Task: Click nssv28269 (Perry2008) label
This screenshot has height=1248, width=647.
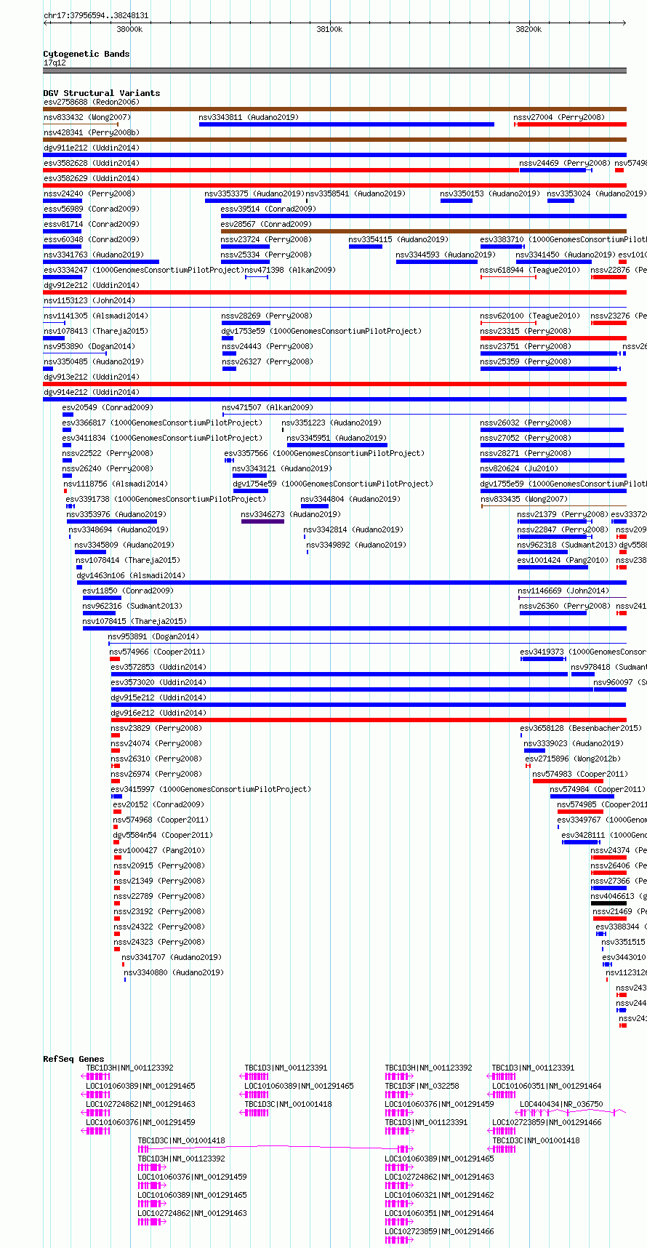Action: click(x=266, y=316)
